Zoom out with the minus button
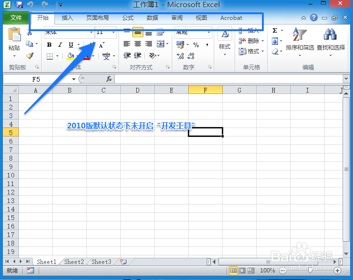 (282, 271)
